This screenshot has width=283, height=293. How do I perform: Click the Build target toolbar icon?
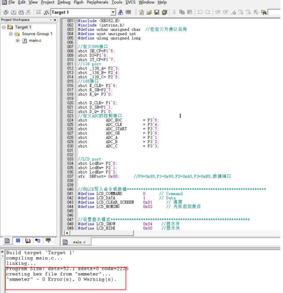pyautogui.click(x=13, y=12)
